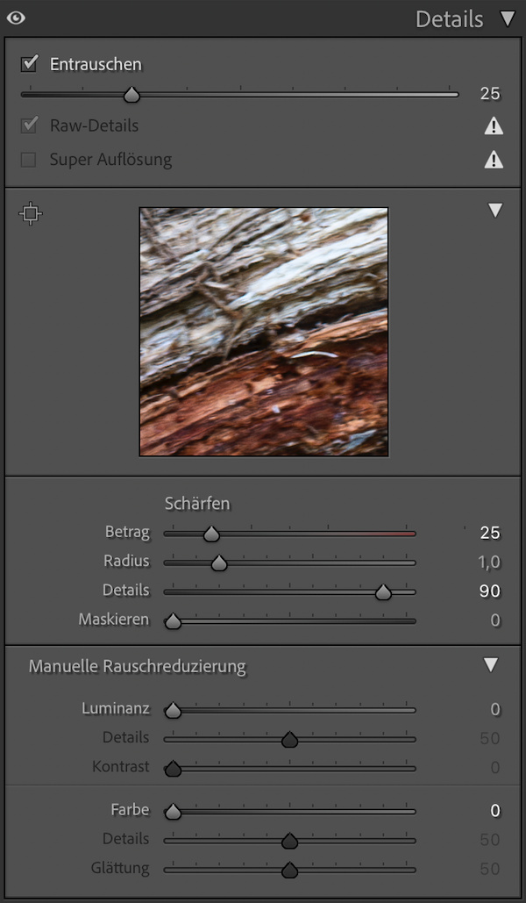Toggle the Raw-Details checkbox
Screen dimensions: 526x903
(x=30, y=125)
